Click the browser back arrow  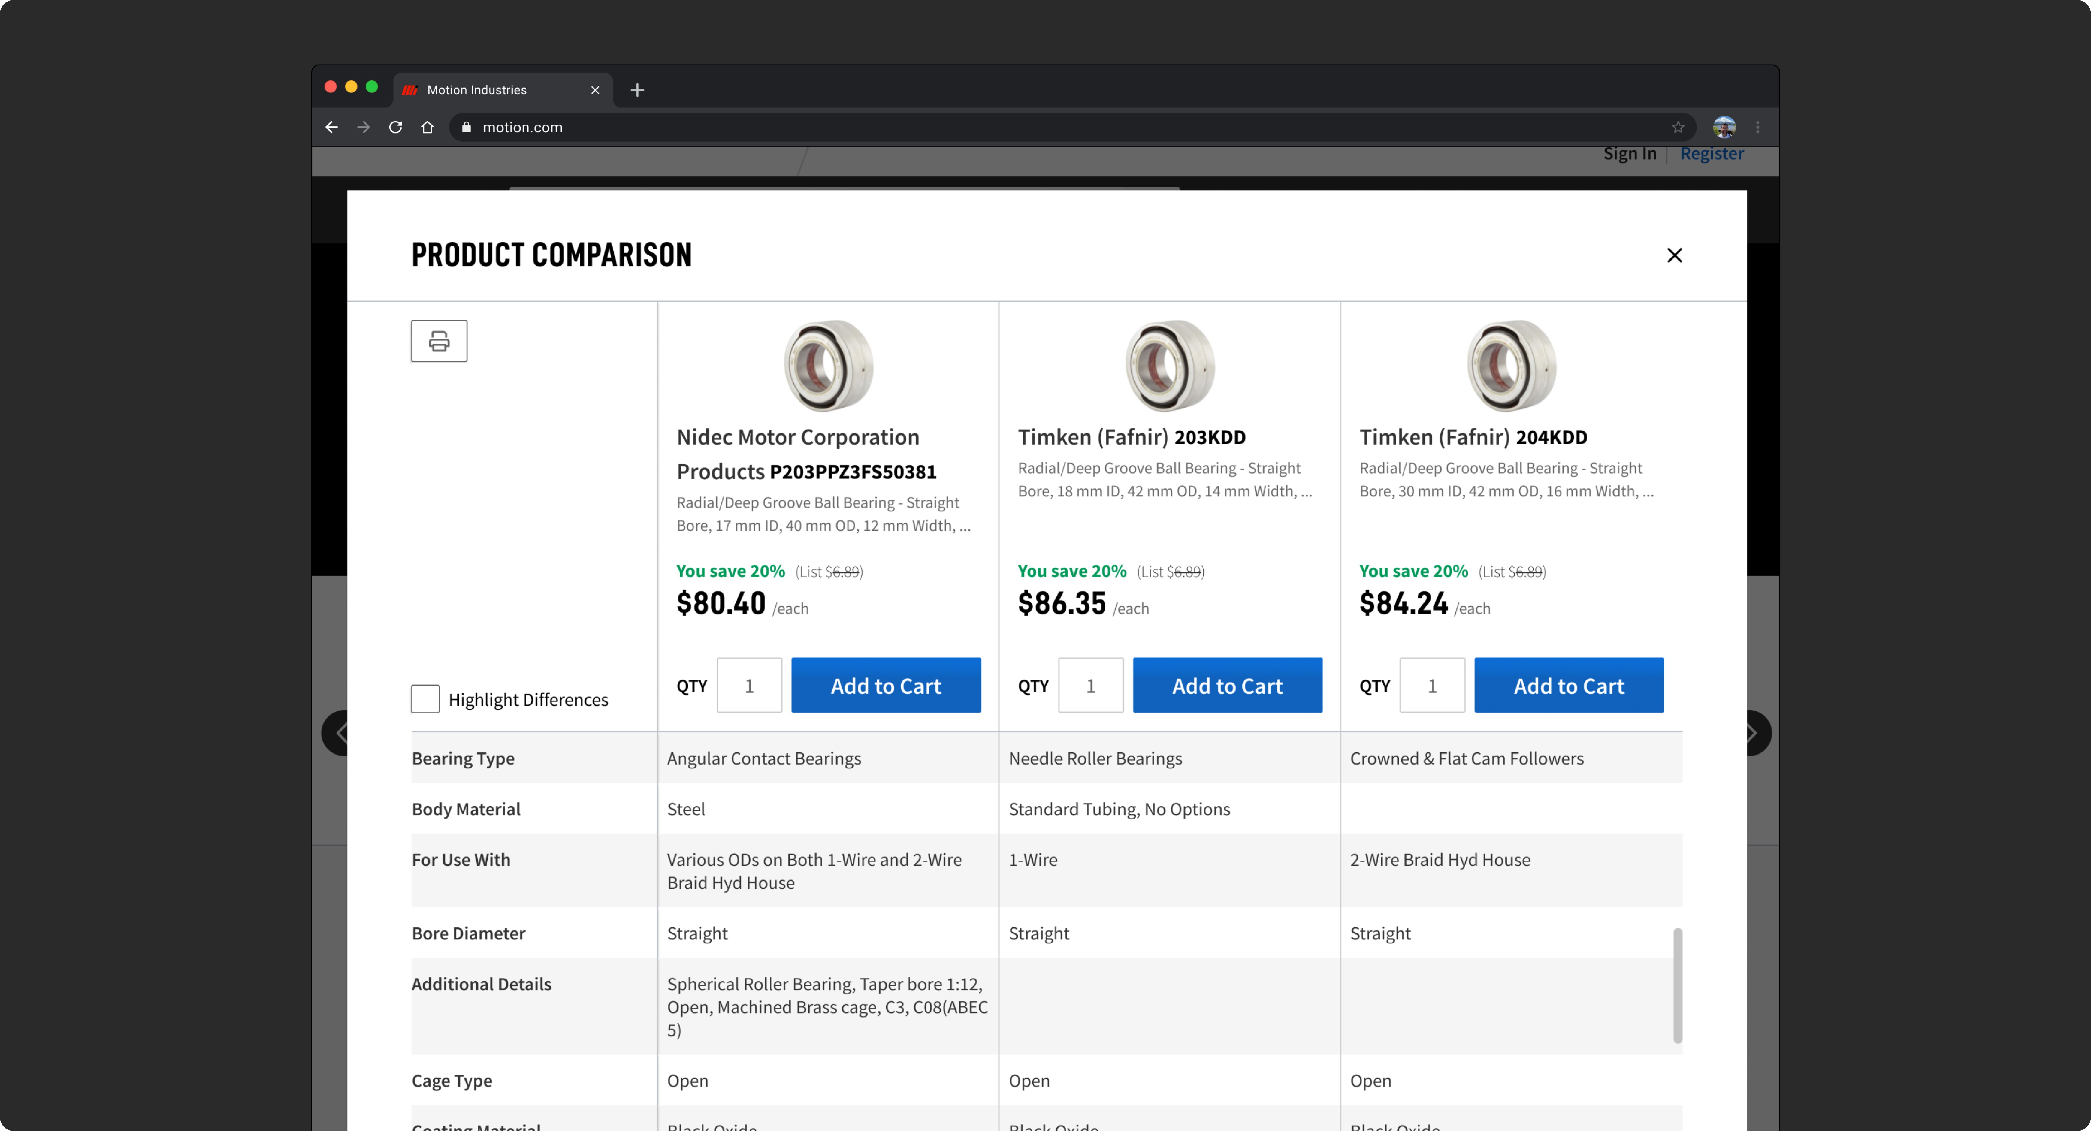coord(331,127)
